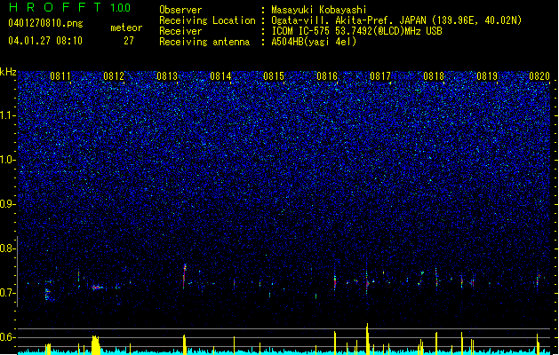Click the receiver text ICOM IC-575 53.7492 MHz
The height and width of the screenshot is (355, 559).
(x=356, y=31)
